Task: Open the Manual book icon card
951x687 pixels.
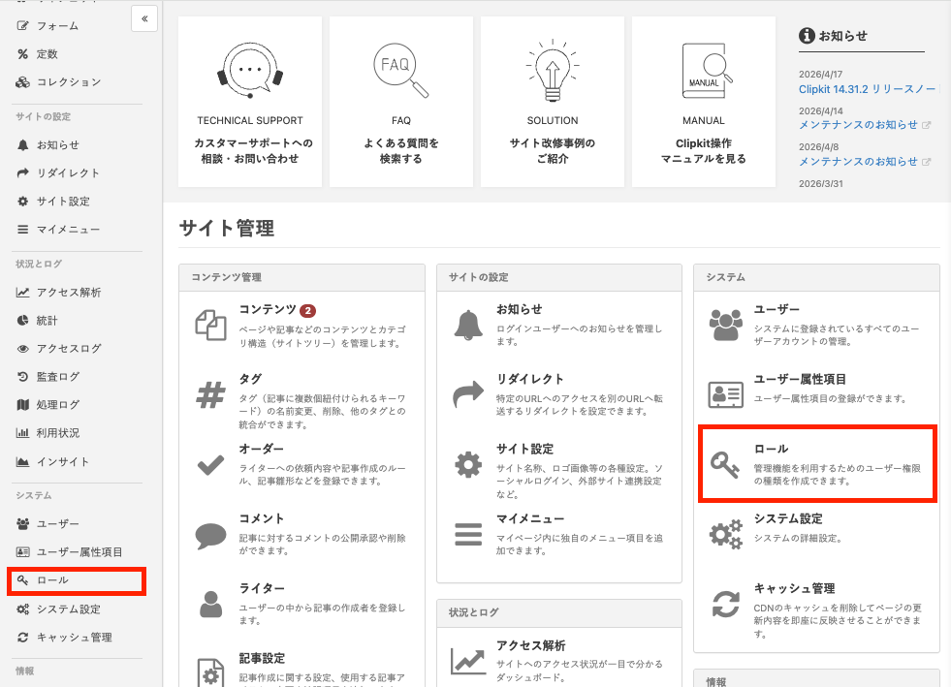Action: [x=704, y=71]
